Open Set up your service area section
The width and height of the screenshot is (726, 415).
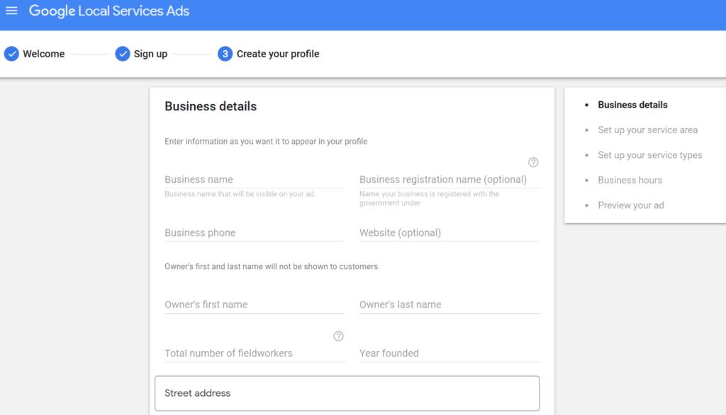(x=647, y=130)
